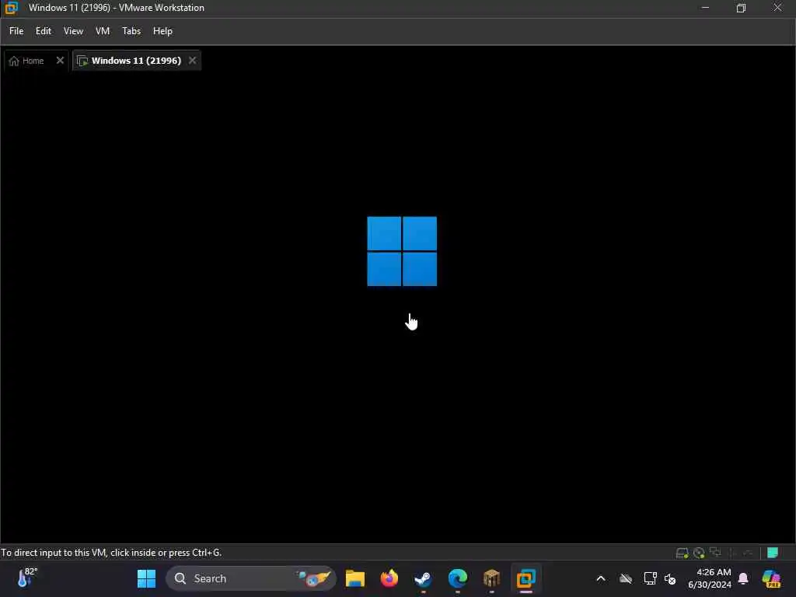Open the weather widget showing 82°
The width and height of the screenshot is (796, 597).
pos(27,578)
